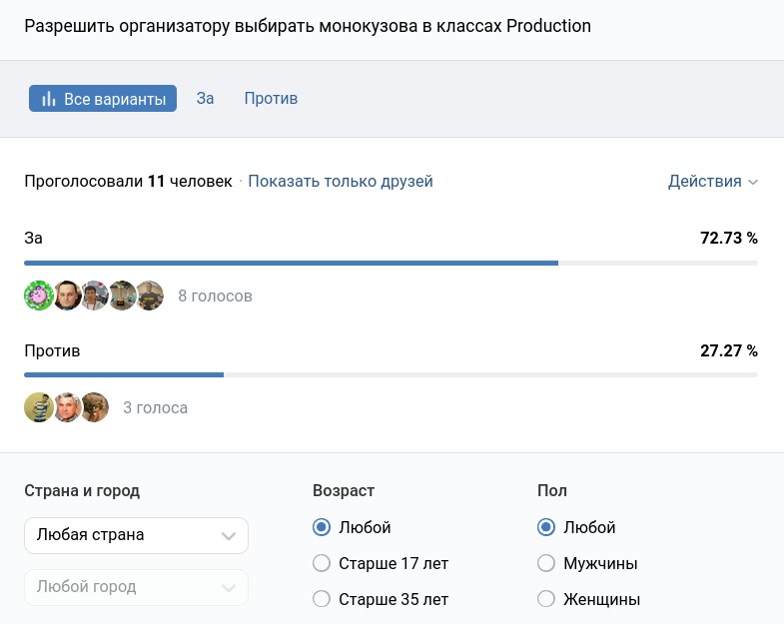The width and height of the screenshot is (784, 624).
Task: Click the white-haired man's avatar under Против
Action: click(x=67, y=407)
